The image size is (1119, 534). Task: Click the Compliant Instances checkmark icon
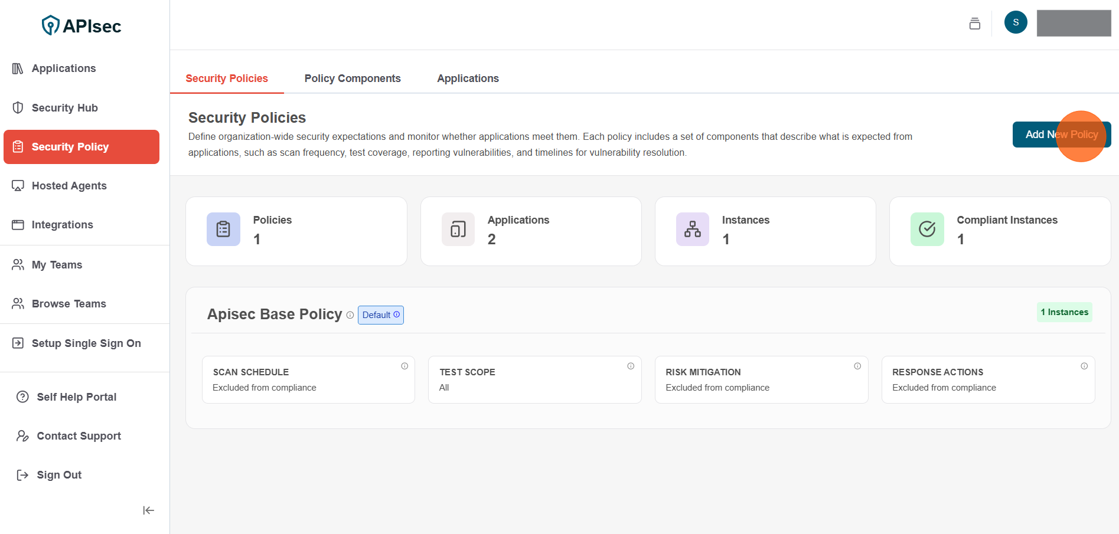click(x=927, y=229)
